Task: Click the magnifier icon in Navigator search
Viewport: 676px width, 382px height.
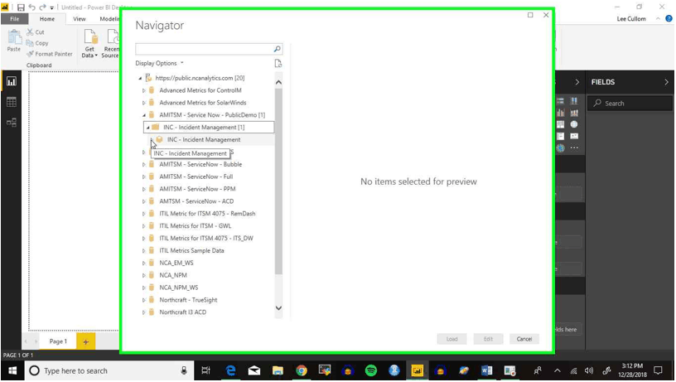Action: [x=278, y=49]
